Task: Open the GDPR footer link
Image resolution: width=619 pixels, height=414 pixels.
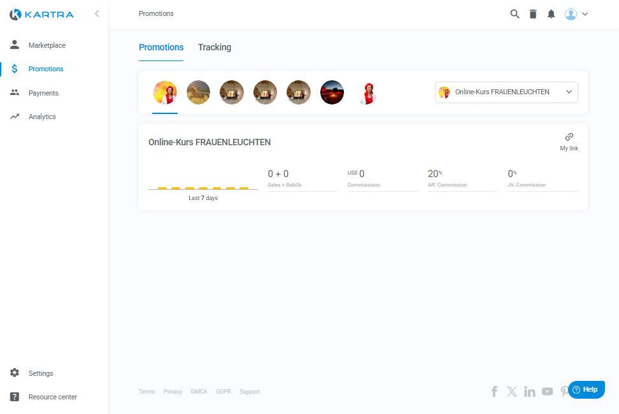Action: [224, 392]
